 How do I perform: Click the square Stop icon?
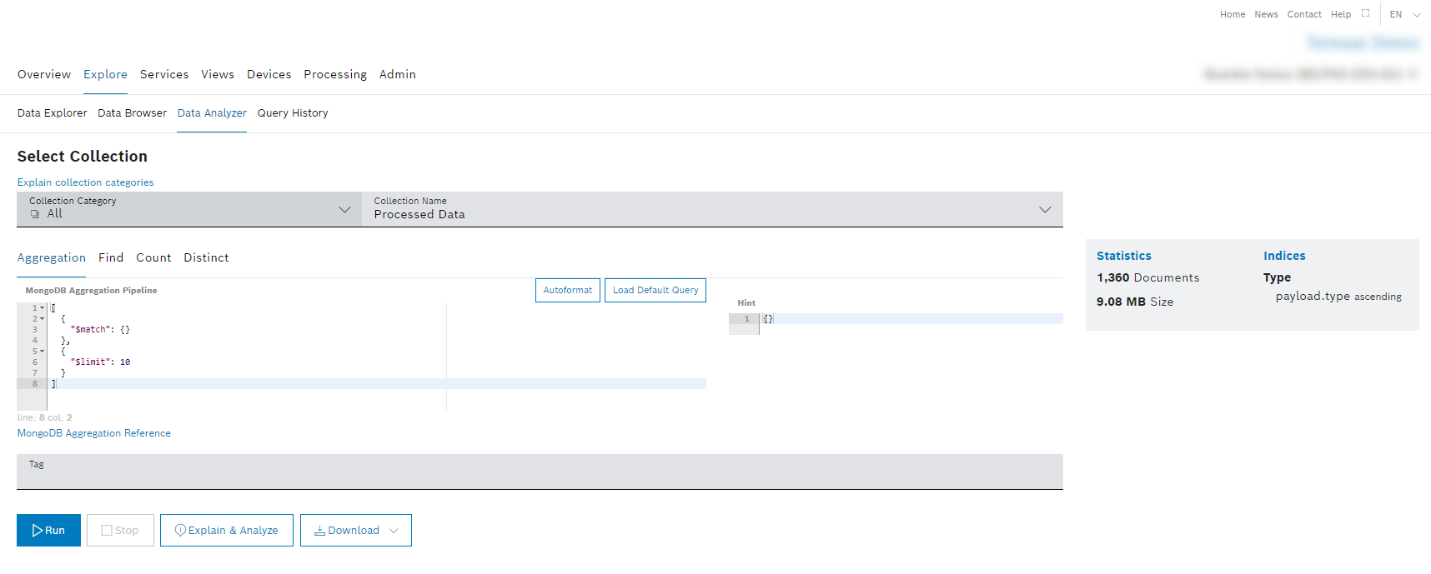(107, 531)
